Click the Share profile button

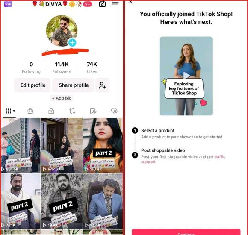(74, 85)
